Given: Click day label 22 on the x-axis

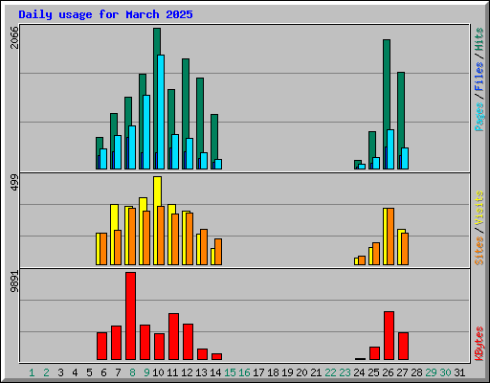Looking at the screenshot, I should 330,372.
